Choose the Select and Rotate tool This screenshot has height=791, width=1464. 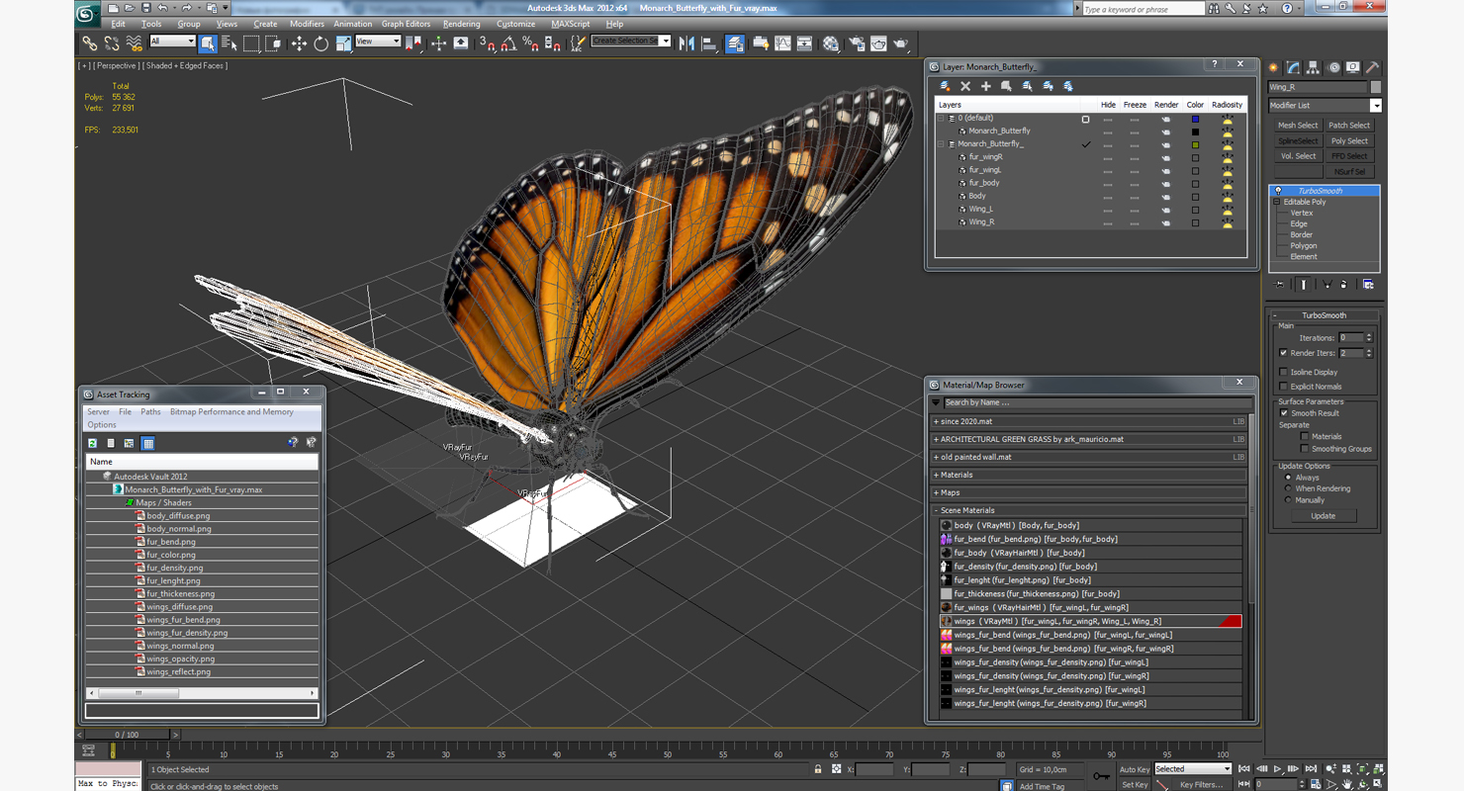[x=320, y=44]
